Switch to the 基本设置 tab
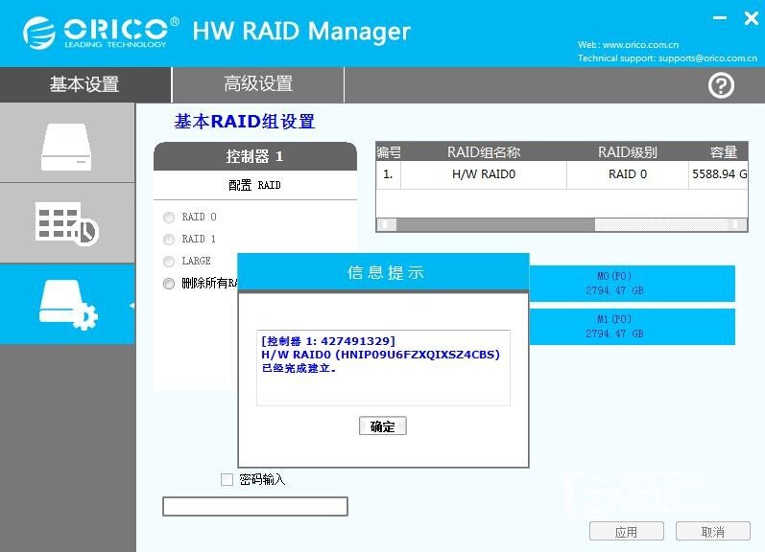This screenshot has width=765, height=552. pyautogui.click(x=84, y=84)
